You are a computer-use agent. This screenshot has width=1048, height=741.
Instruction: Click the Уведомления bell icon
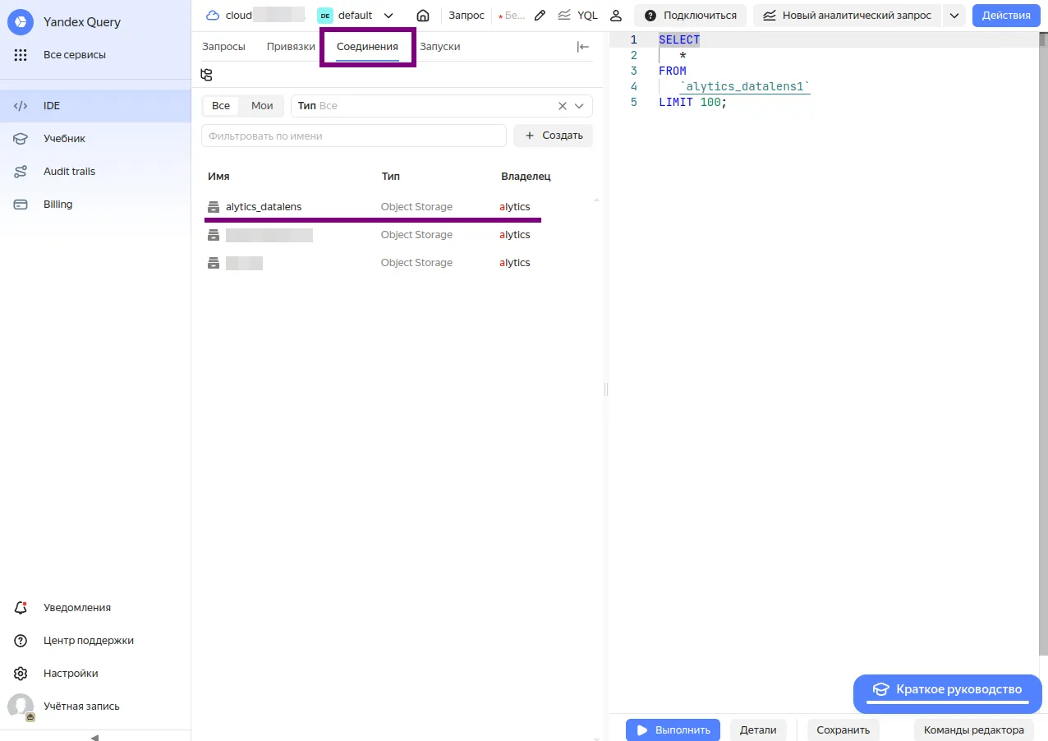21,608
